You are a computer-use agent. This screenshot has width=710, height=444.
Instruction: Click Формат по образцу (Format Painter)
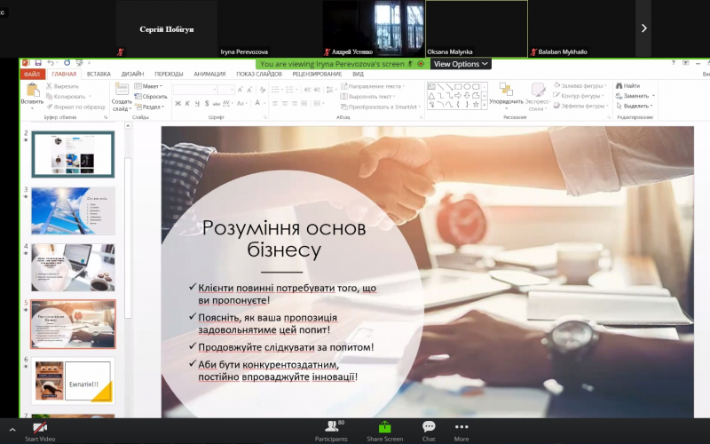75,107
